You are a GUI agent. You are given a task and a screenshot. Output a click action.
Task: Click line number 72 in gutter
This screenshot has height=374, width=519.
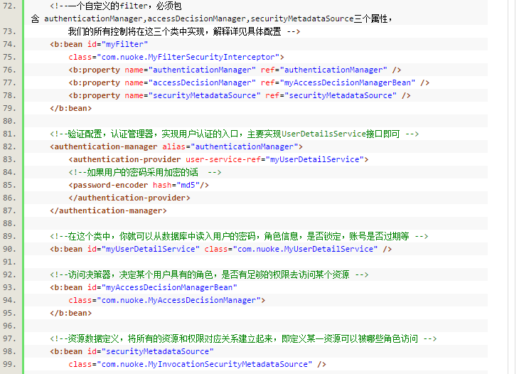(x=9, y=6)
